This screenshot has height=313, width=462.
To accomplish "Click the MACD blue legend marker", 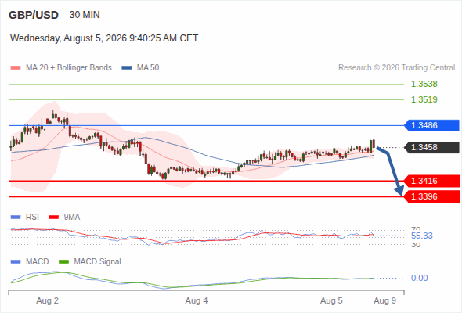I will tap(16, 262).
